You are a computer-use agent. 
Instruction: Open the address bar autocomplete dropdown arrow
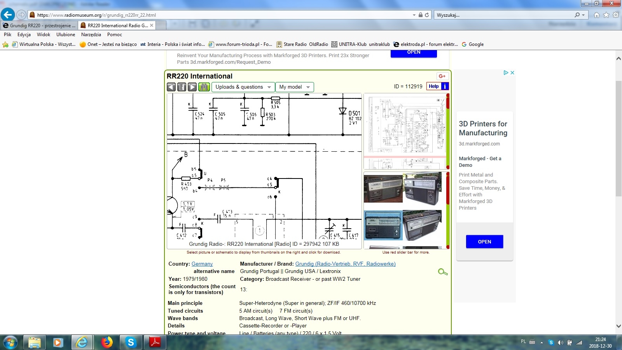click(414, 15)
